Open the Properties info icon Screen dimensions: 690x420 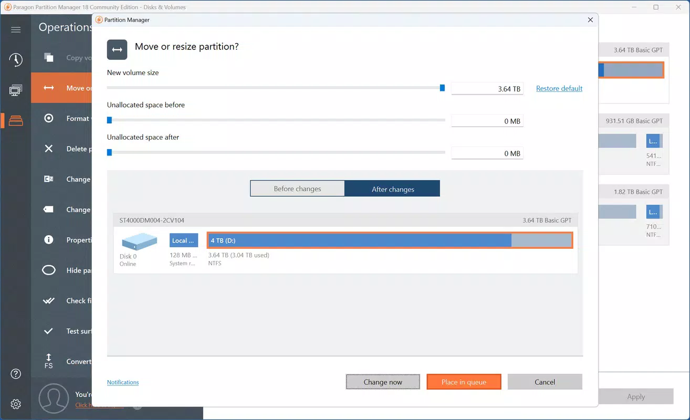49,239
